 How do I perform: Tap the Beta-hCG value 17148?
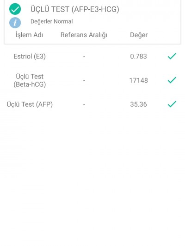tap(139, 80)
